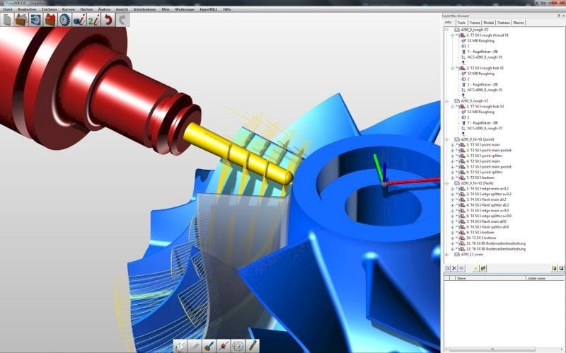566x353 pixels.
Task: Click the New document toolbar icon
Action: coord(7,20)
